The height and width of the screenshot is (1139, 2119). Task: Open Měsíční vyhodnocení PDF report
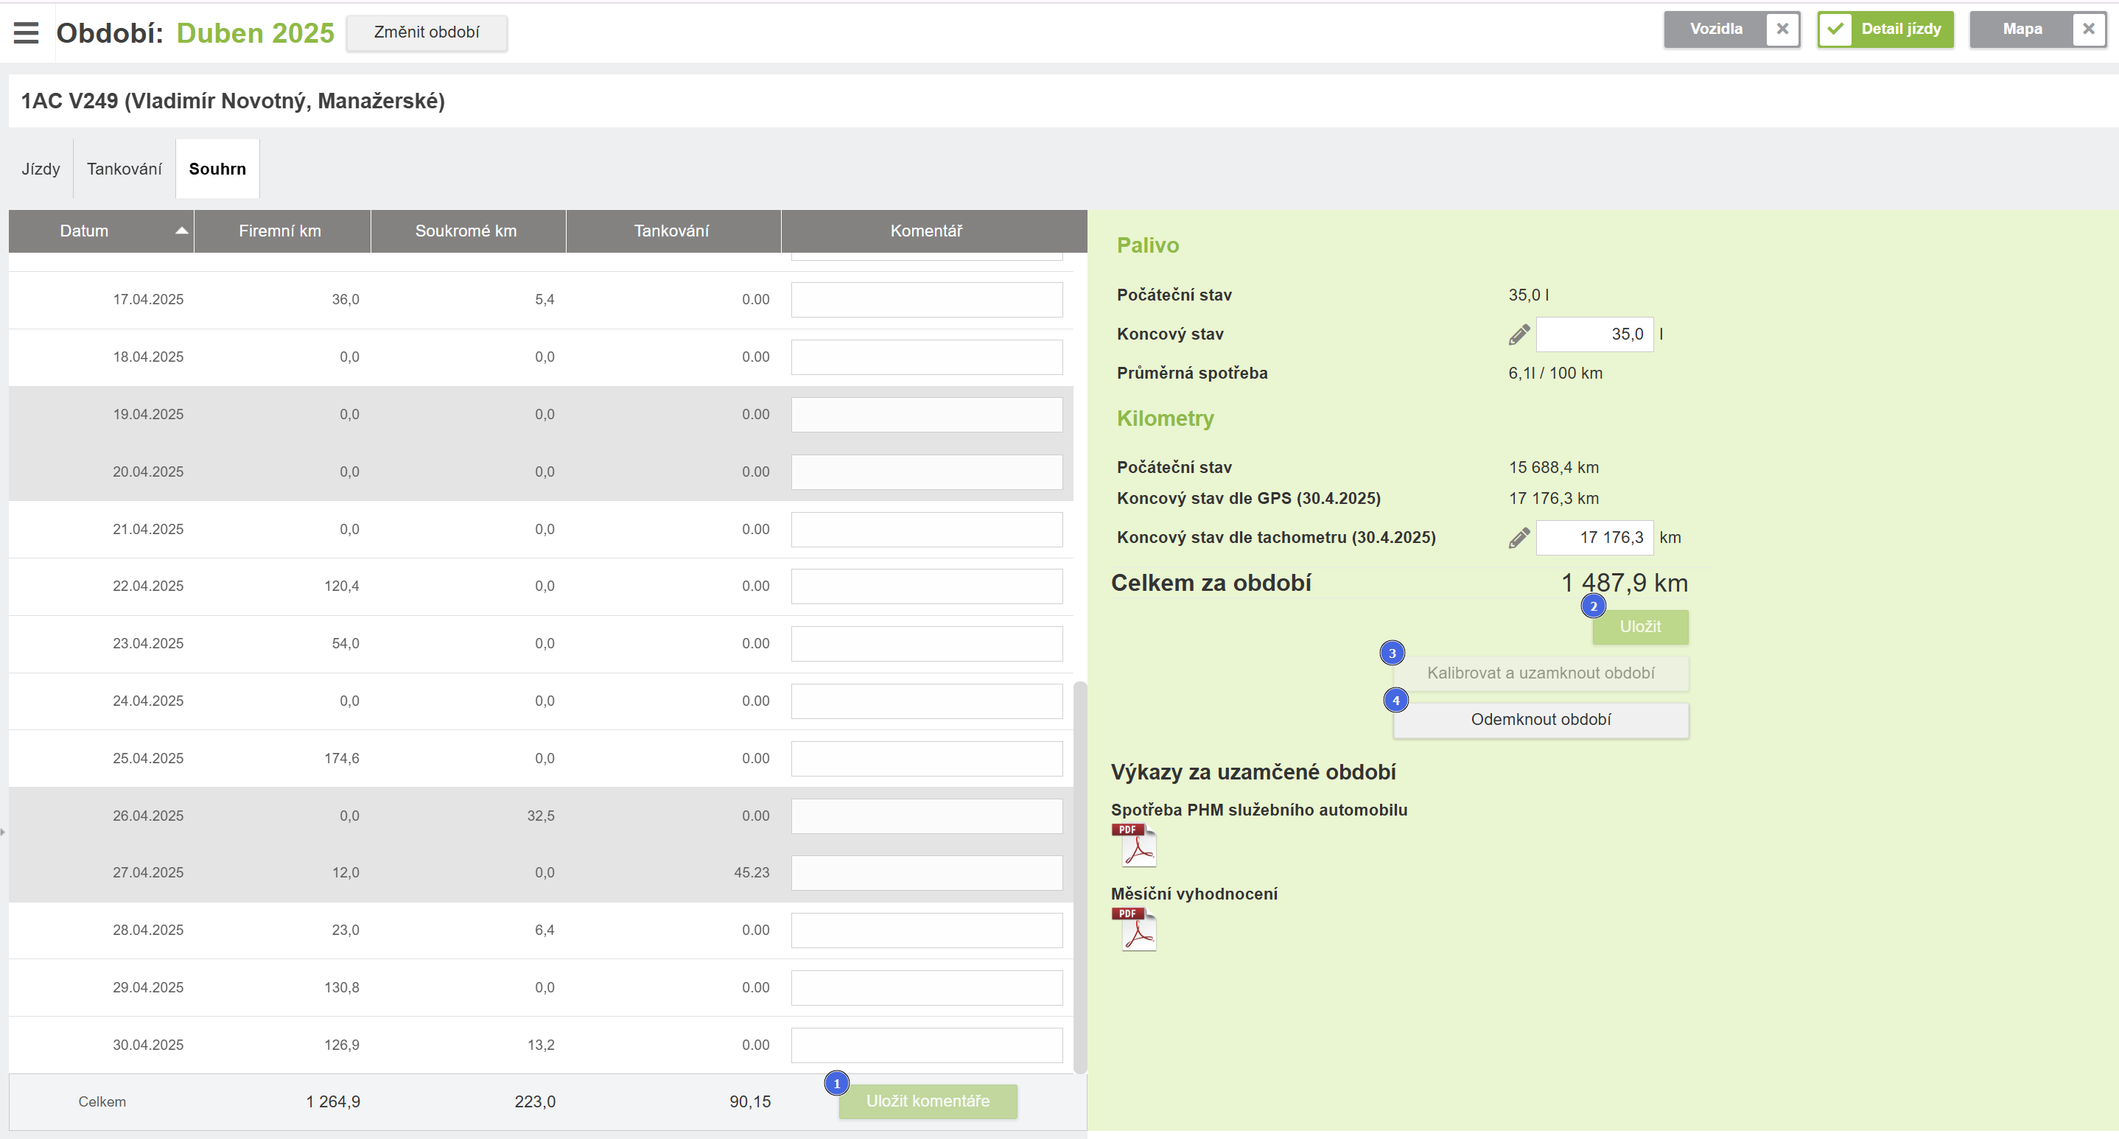coord(1135,929)
